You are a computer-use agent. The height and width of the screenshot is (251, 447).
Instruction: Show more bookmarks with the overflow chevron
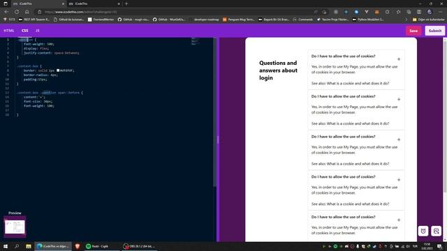(x=406, y=20)
